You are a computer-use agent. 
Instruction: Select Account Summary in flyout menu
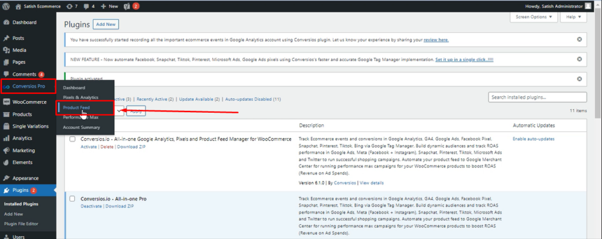(81, 127)
